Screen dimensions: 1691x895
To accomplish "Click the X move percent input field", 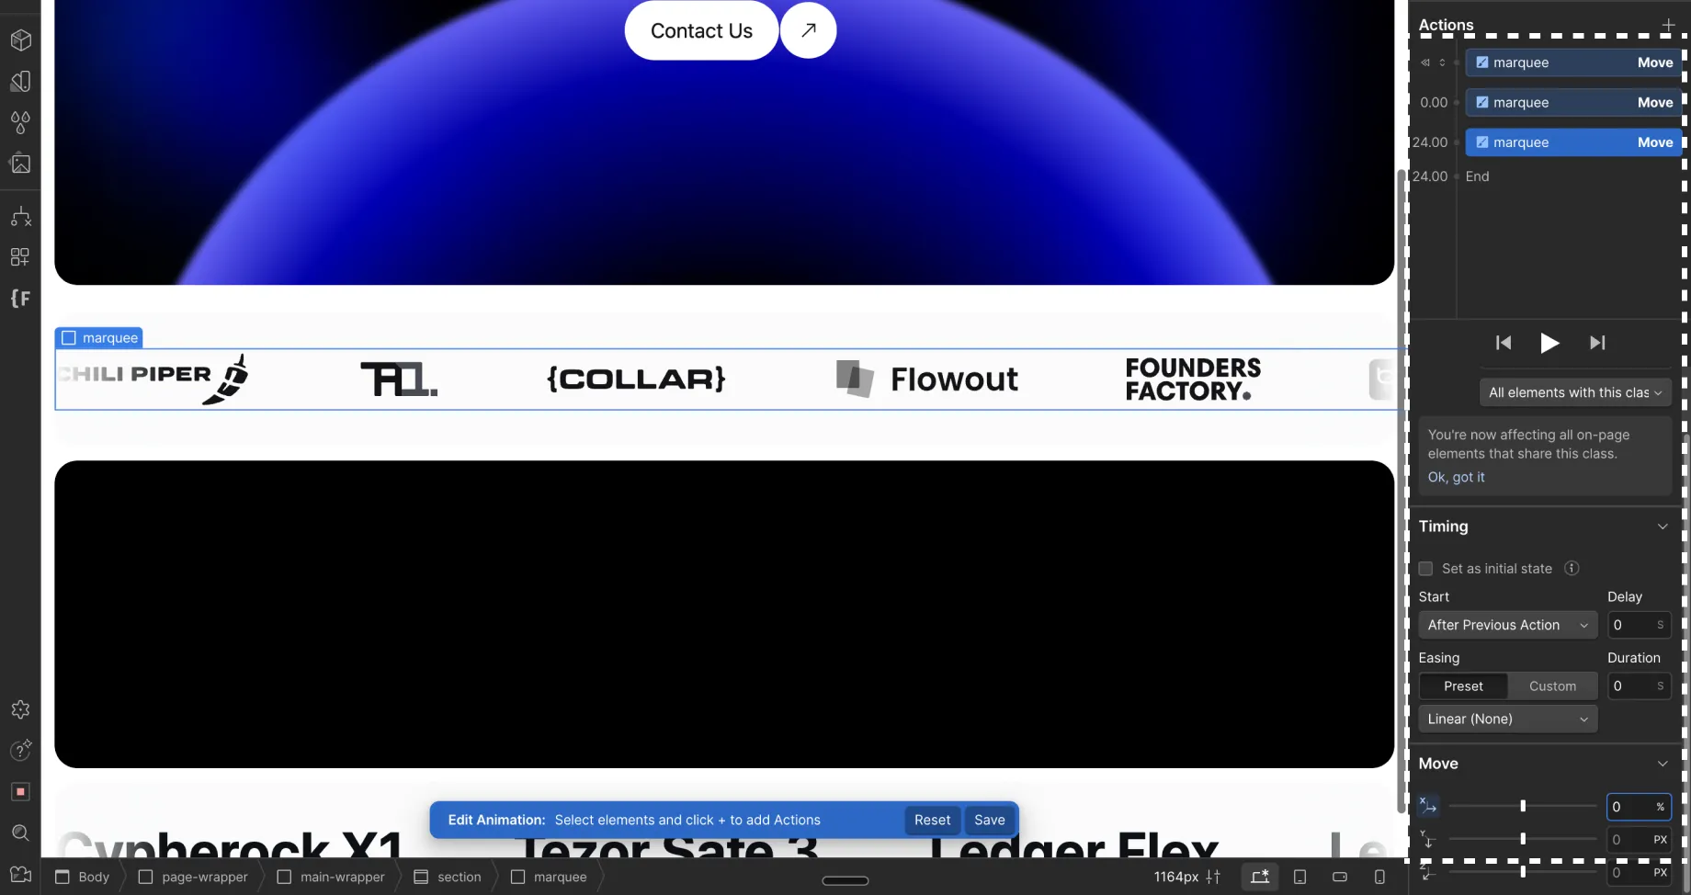I will pyautogui.click(x=1639, y=807).
